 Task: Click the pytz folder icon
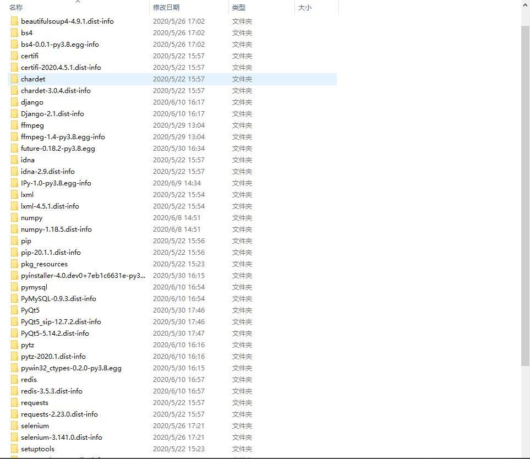click(x=14, y=345)
